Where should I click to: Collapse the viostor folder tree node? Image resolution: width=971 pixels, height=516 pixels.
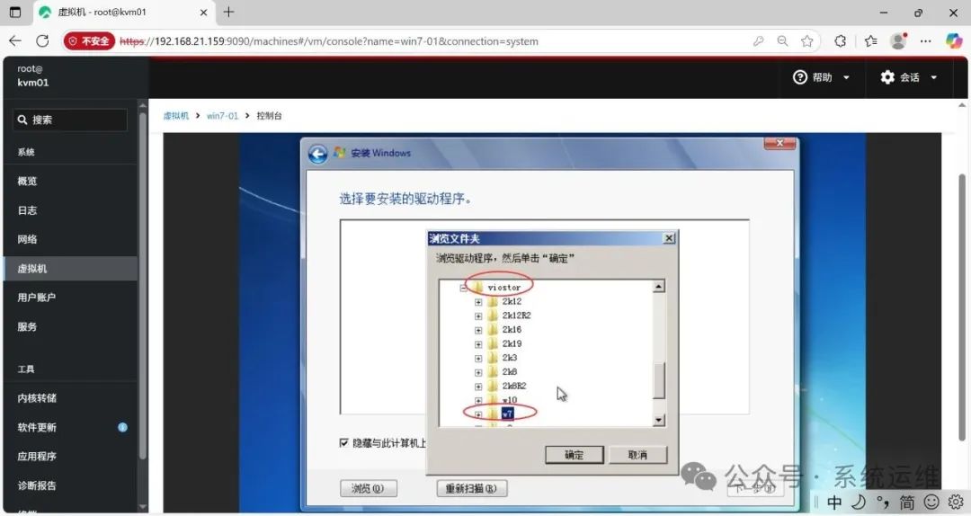click(x=463, y=288)
